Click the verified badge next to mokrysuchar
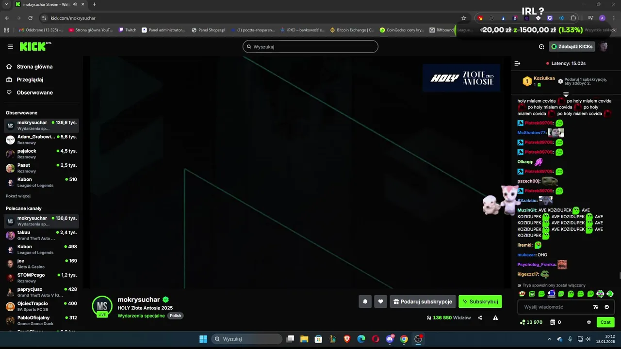 (165, 300)
